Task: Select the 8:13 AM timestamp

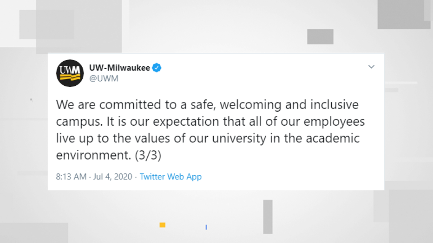Action: (71, 177)
